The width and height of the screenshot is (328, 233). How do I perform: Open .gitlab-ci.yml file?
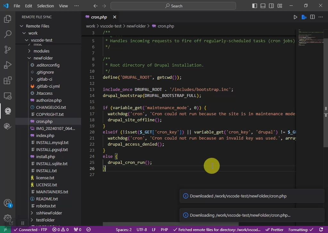pyautogui.click(x=48, y=86)
